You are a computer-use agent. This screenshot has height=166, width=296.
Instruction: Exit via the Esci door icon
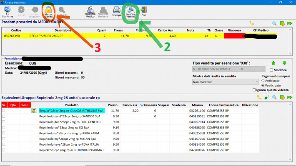click(x=144, y=11)
